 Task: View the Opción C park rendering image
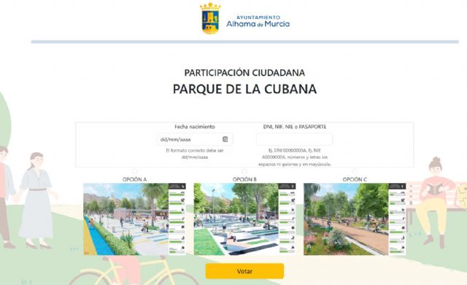click(x=355, y=219)
